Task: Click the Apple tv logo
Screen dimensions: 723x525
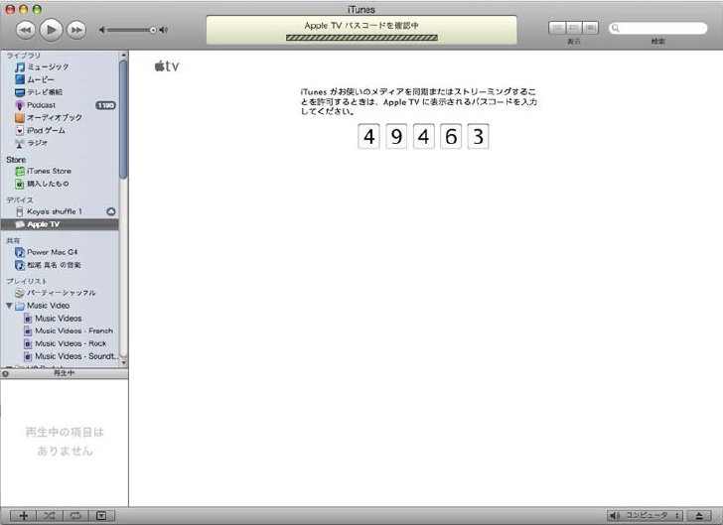Action: click(x=167, y=66)
